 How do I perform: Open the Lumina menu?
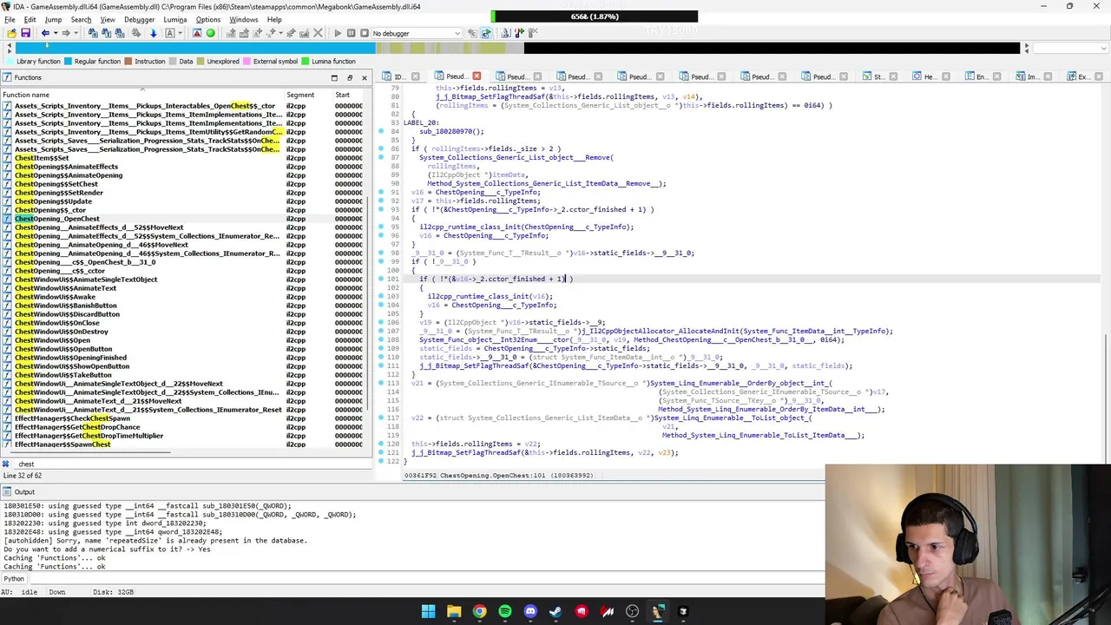(x=175, y=19)
